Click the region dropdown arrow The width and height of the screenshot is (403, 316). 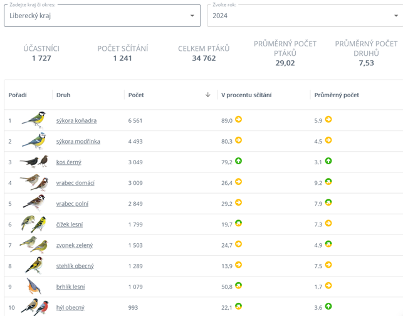click(x=192, y=16)
